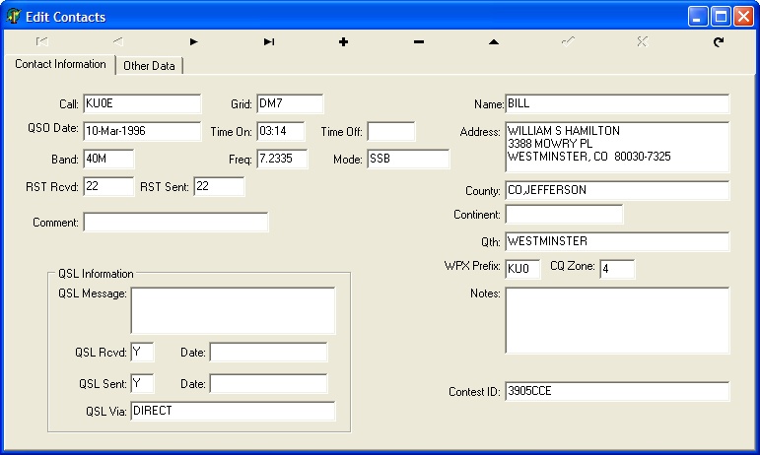Click the empty Time Off field
Screen dimensions: 760x455
coord(390,131)
